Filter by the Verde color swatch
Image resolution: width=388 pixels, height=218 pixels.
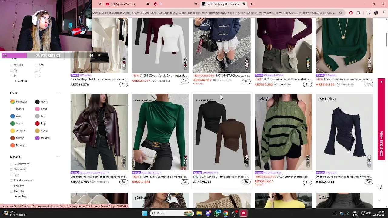tap(12, 124)
